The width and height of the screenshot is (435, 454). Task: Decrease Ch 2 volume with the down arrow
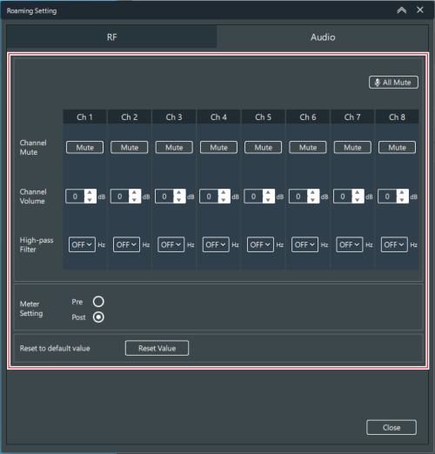point(134,200)
